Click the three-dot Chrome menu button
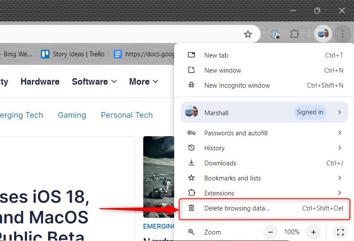The height and width of the screenshot is (241, 354). coord(342,34)
